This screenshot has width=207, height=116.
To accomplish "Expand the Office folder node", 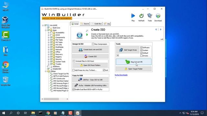I will pyautogui.click(x=49, y=52).
